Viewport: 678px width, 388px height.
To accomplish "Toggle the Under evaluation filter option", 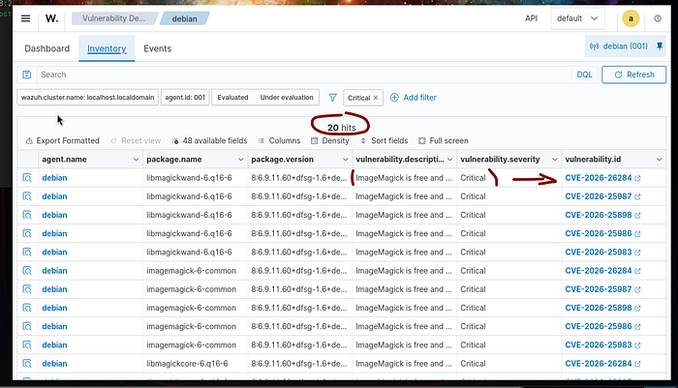I will coord(287,97).
